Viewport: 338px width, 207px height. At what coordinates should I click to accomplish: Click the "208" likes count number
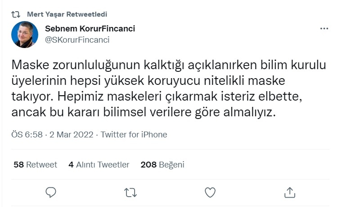(x=149, y=165)
